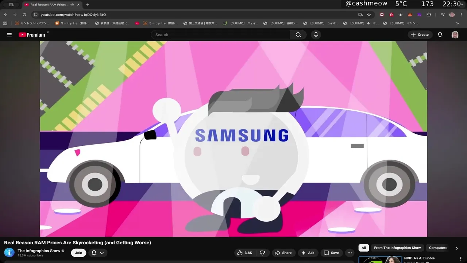Open the tab search button at far left of the tab strip

(x=11, y=5)
